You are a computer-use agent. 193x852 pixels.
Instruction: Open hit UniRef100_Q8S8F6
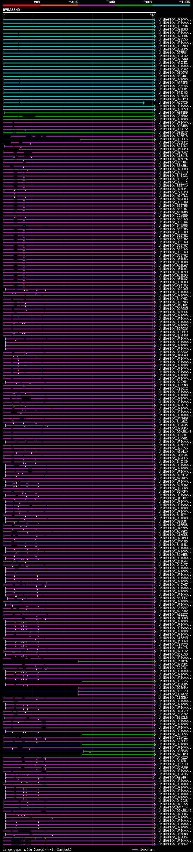[173, 139]
